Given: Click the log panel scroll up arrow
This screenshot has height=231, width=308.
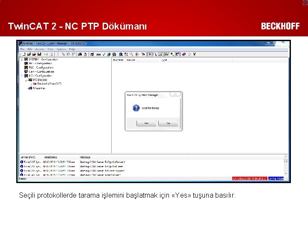Looking at the screenshot, I should pos(286,157).
